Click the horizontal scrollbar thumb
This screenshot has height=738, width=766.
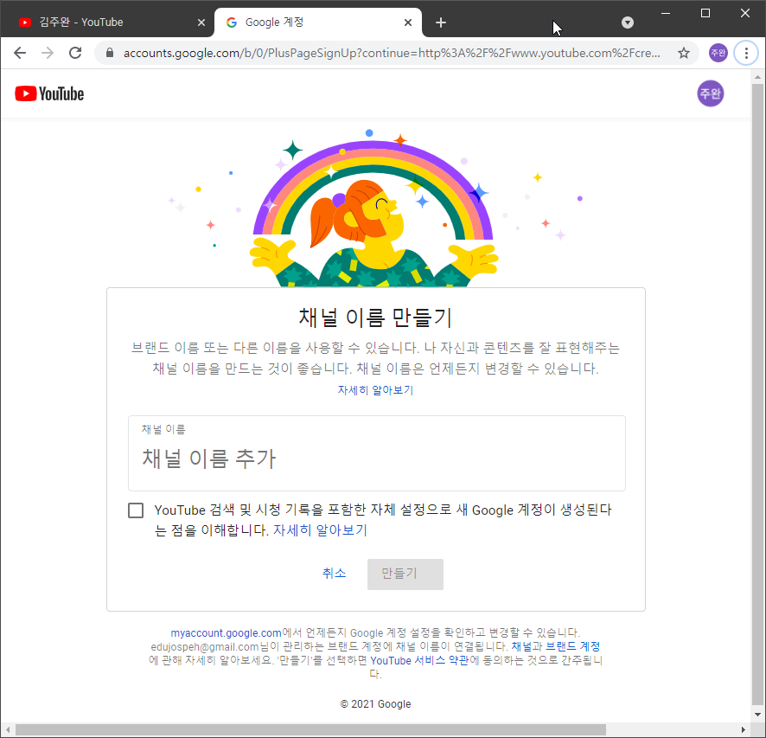tap(310, 729)
